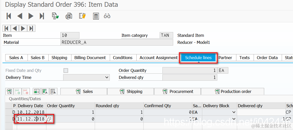Switch to the Schedule lines tab
This screenshot has height=130, width=293.
(198, 58)
